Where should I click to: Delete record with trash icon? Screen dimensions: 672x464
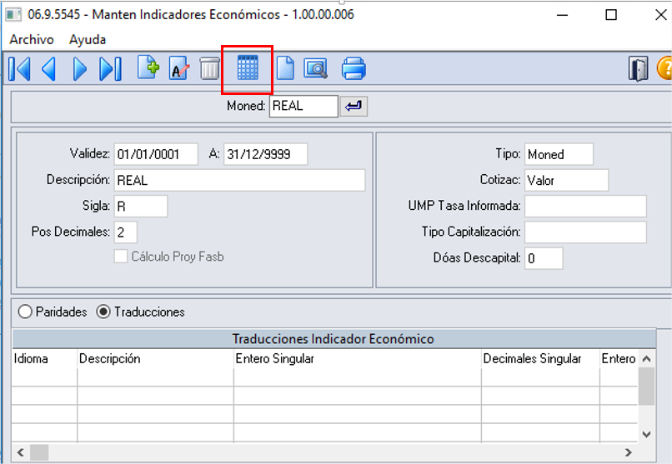pos(209,68)
